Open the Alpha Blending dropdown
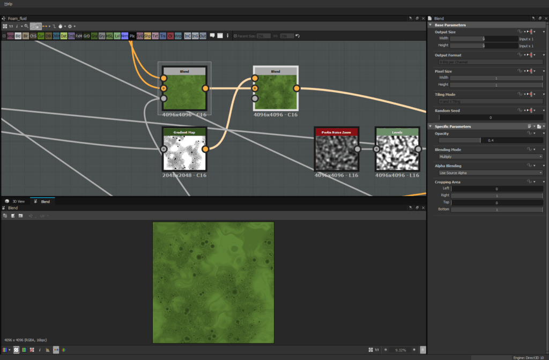549x360 pixels. pos(490,173)
